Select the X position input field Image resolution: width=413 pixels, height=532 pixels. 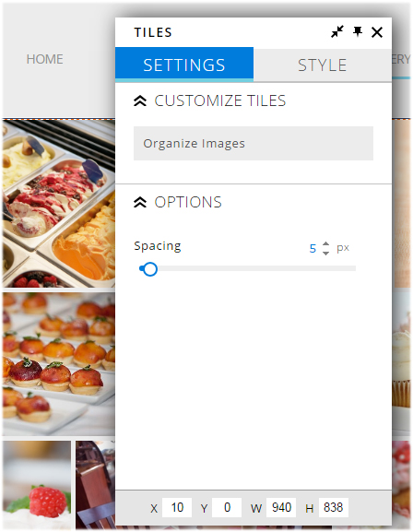point(177,508)
